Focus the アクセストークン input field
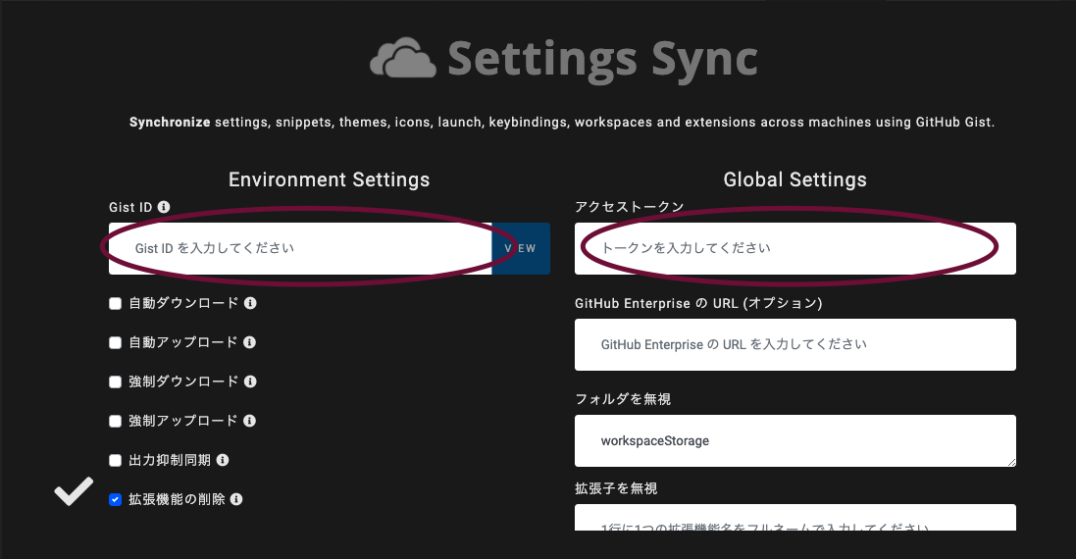The image size is (1076, 559). [x=794, y=248]
